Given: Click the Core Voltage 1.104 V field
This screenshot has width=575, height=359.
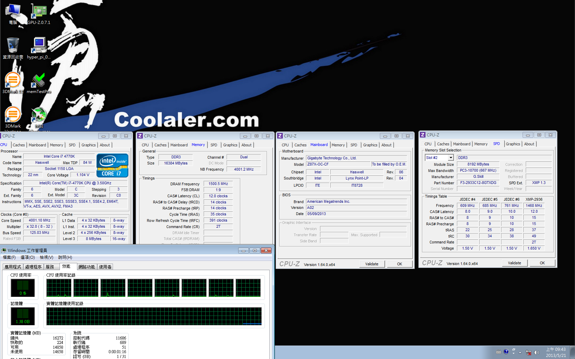Looking at the screenshot, I should [82, 175].
